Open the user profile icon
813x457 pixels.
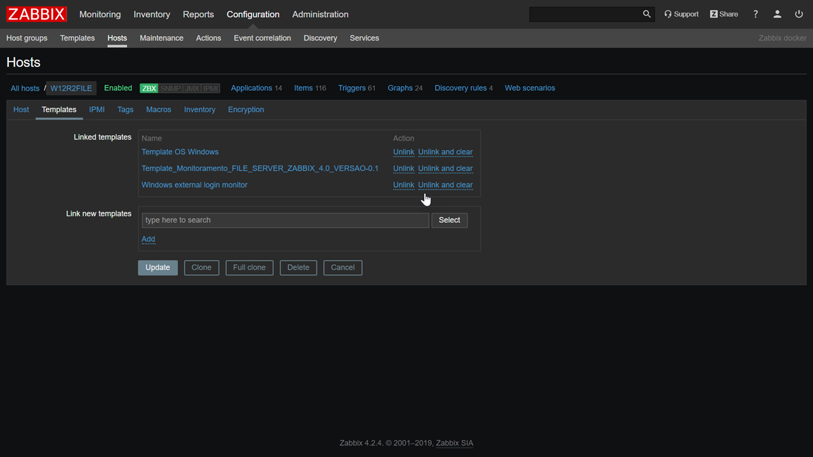coord(777,14)
